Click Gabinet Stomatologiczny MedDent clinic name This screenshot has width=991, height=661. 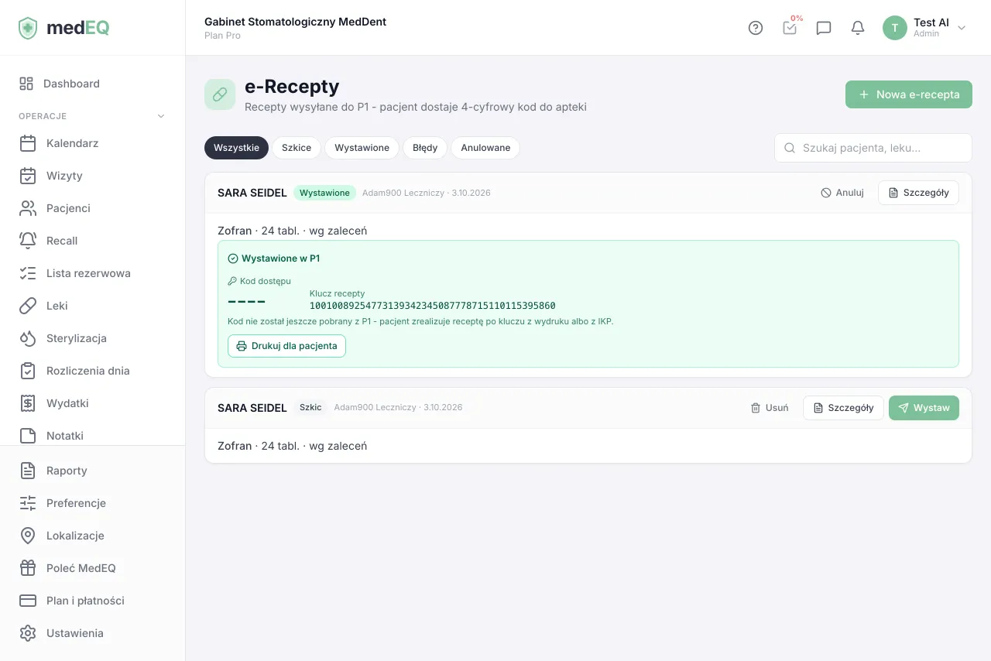pos(295,22)
